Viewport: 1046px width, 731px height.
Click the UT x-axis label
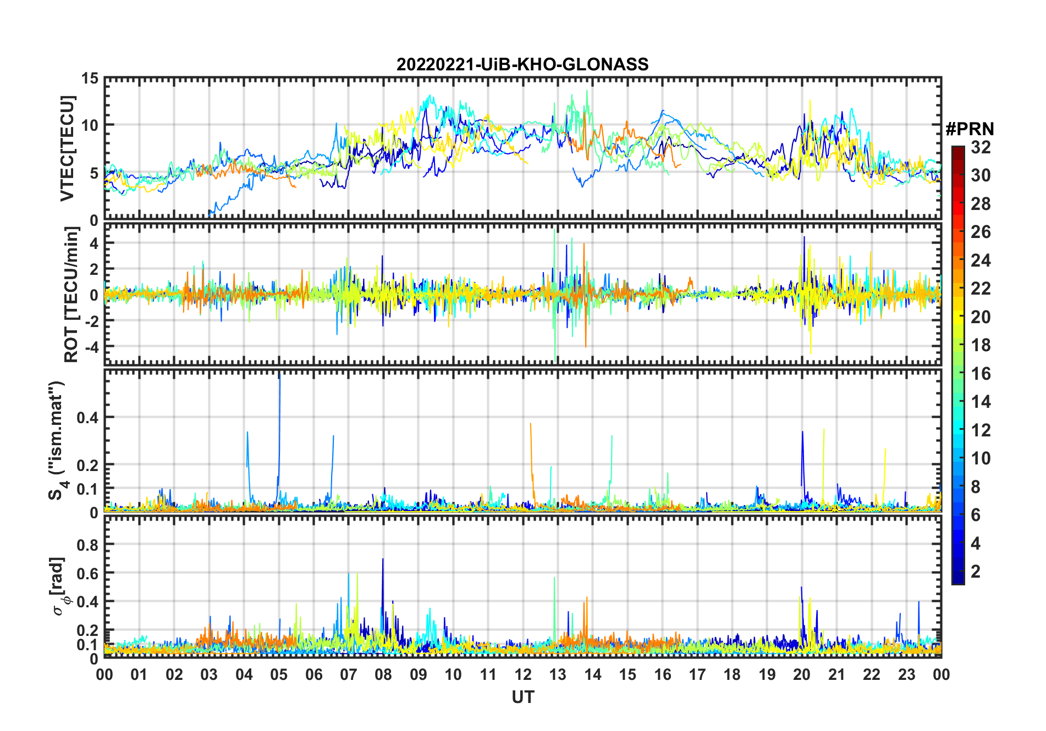click(x=522, y=697)
